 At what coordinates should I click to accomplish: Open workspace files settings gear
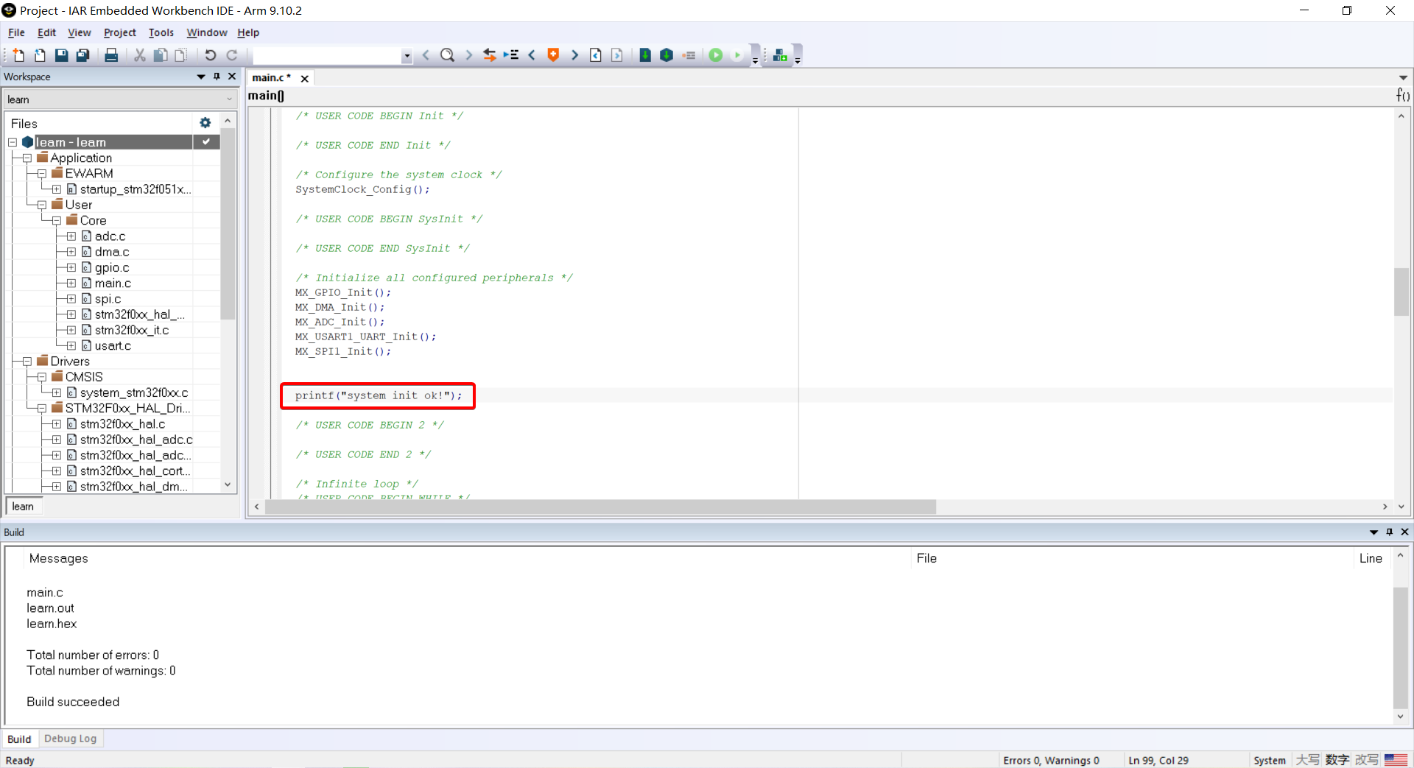205,123
